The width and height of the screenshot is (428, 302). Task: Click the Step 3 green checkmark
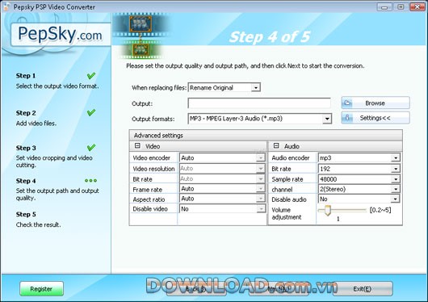click(x=91, y=148)
